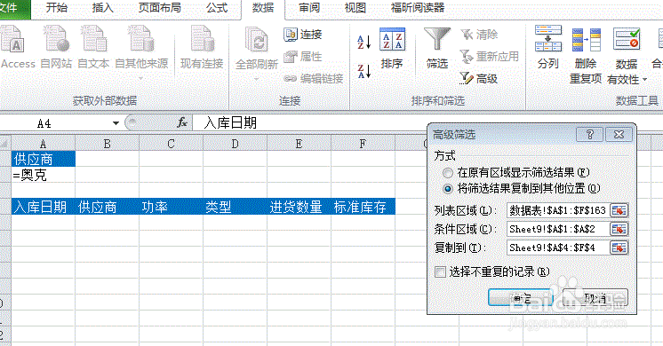Open 现有连接 existing connections
The height and width of the screenshot is (346, 663).
(202, 47)
